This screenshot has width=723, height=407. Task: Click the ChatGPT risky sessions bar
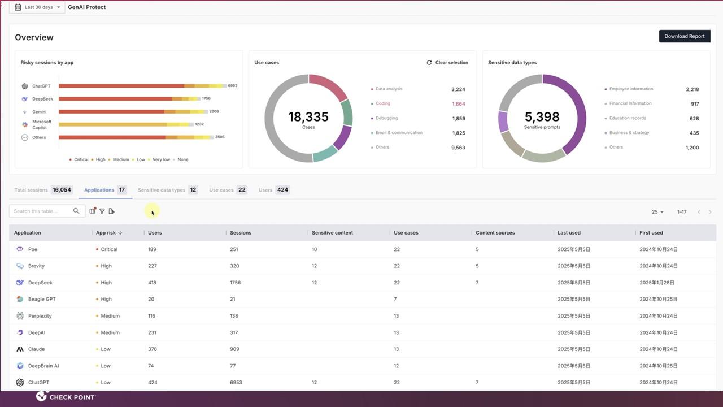142,86
